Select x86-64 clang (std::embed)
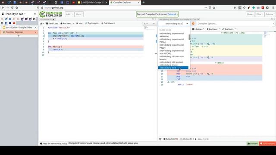 point(173,62)
